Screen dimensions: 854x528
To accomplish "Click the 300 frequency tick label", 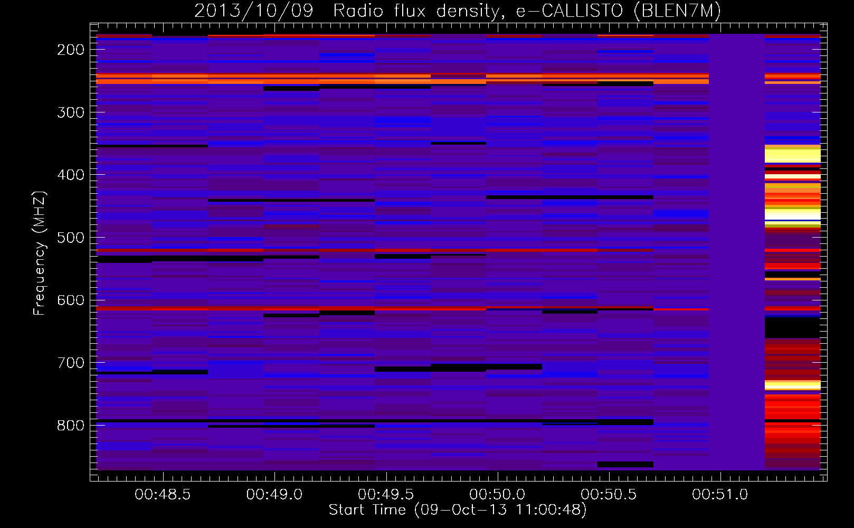I will (x=71, y=112).
